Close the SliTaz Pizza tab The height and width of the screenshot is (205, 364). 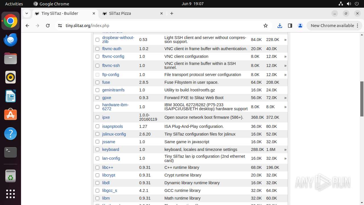pyautogui.click(x=162, y=13)
